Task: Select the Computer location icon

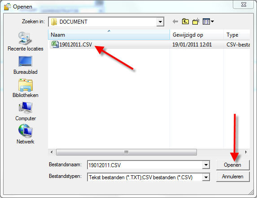Action: [x=26, y=112]
